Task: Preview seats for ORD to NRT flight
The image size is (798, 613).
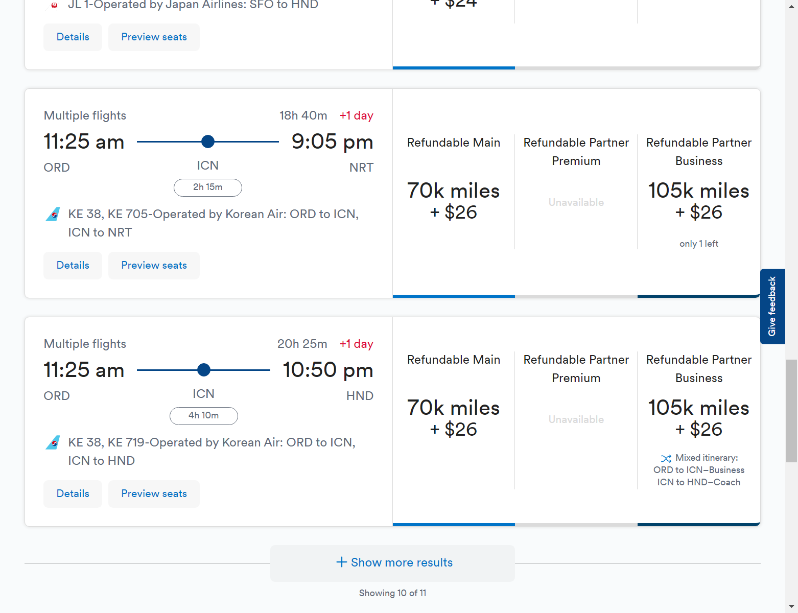Action: click(x=154, y=266)
